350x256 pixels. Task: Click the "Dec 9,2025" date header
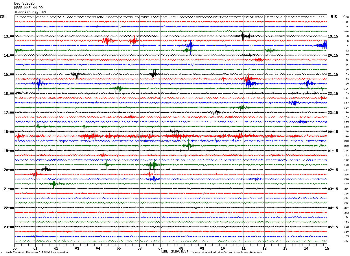point(24,3)
